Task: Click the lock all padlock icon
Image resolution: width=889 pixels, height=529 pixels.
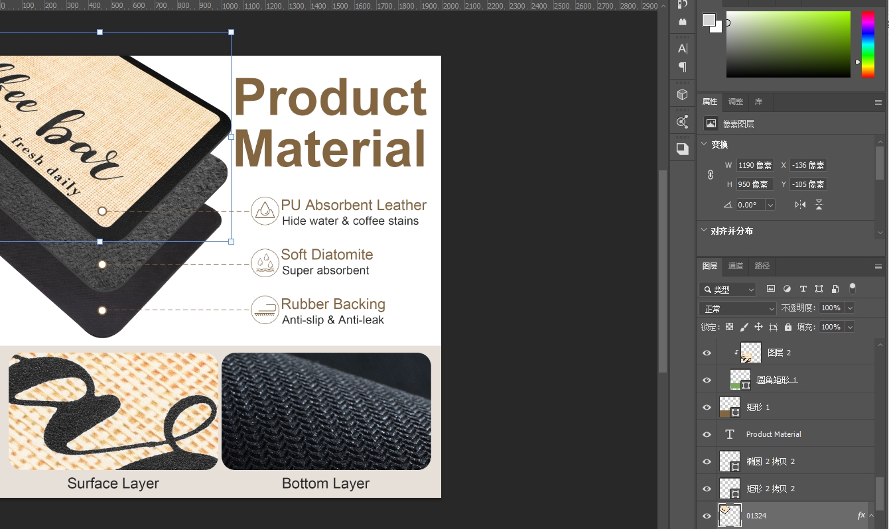Action: (788, 327)
